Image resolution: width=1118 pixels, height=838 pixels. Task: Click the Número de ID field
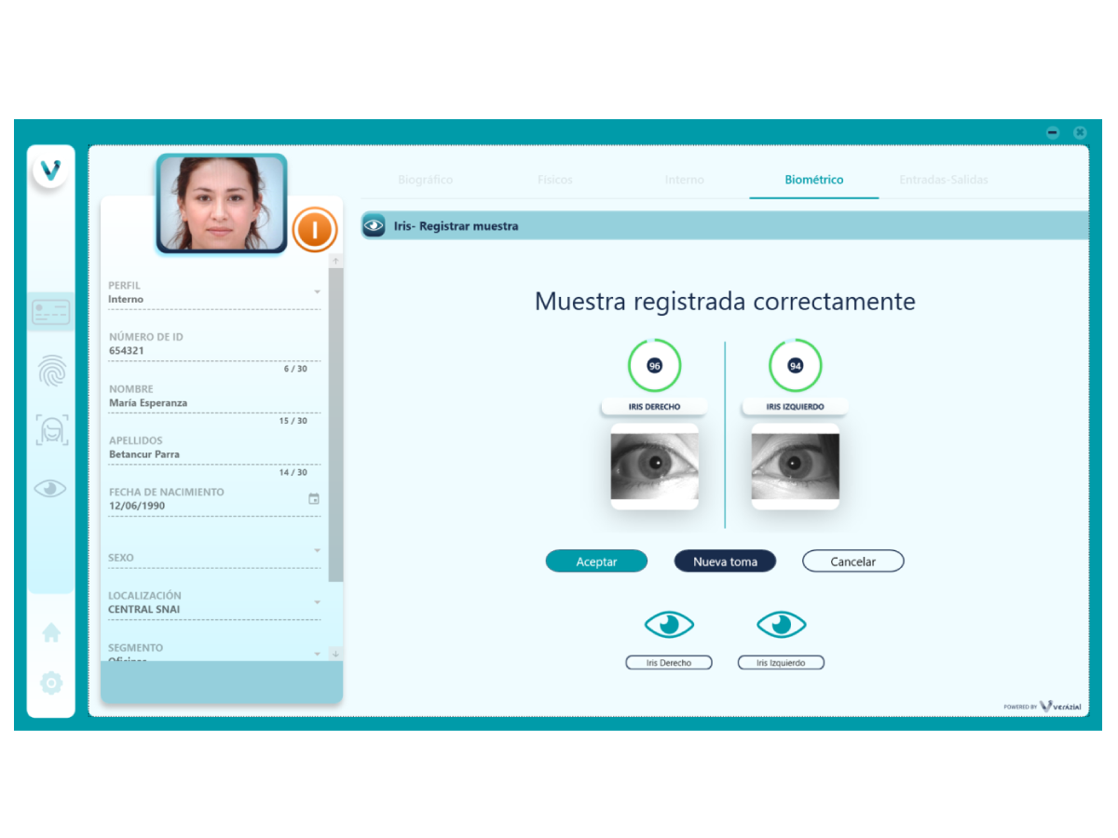[214, 345]
